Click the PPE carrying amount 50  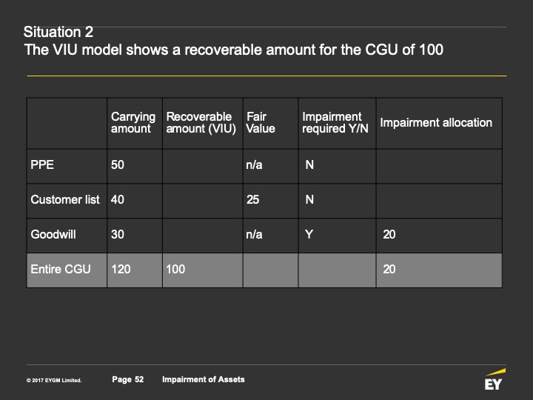coord(118,164)
